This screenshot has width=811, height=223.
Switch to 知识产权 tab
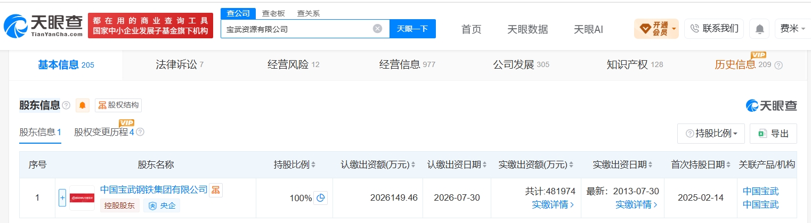coord(635,65)
